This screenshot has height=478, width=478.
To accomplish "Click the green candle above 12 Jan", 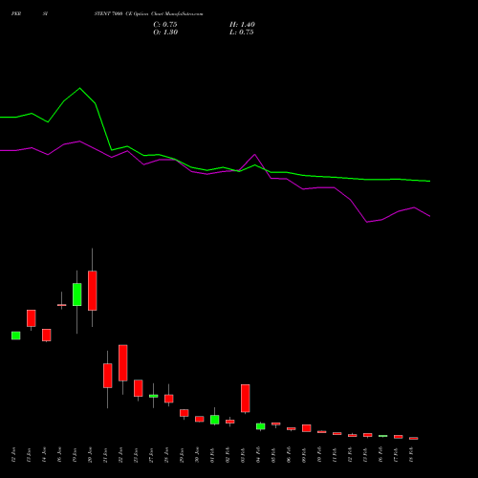I will click(16, 336).
